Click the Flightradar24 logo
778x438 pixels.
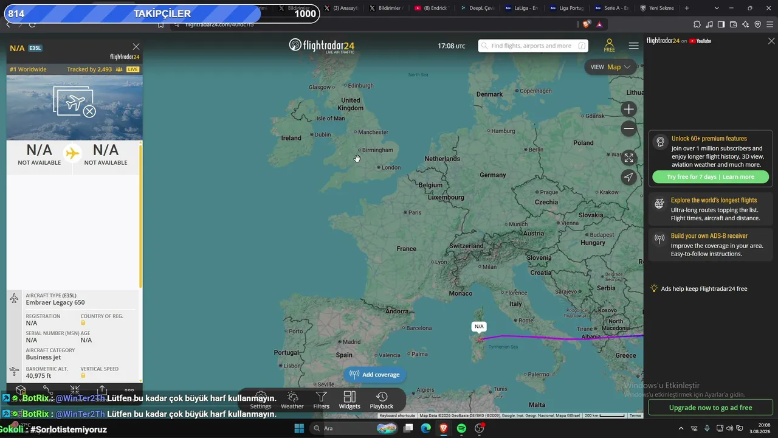(x=322, y=46)
